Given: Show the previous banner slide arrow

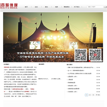Looking at the screenshot, I should coord(8,37).
